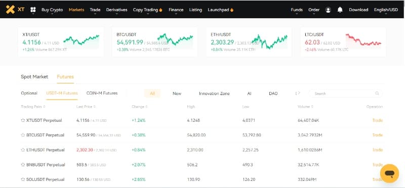Filter by DAO category
This screenshot has height=188, width=405.
tap(273, 93)
